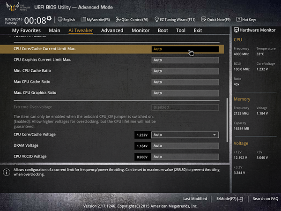Open the clock settings gear icon

click(x=49, y=18)
